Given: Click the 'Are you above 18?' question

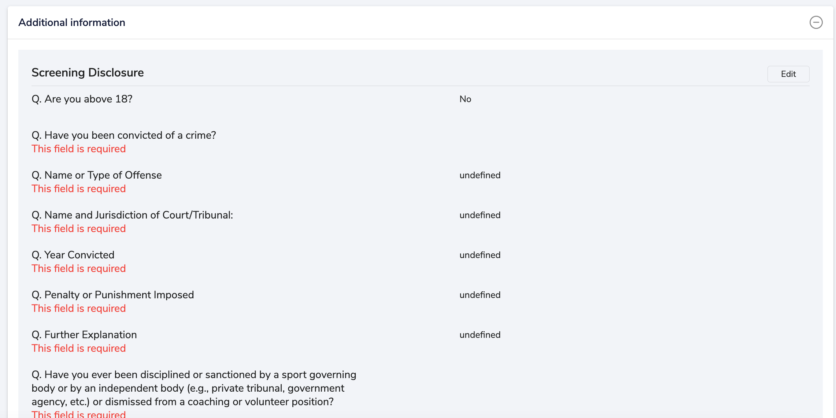Looking at the screenshot, I should pos(82,99).
